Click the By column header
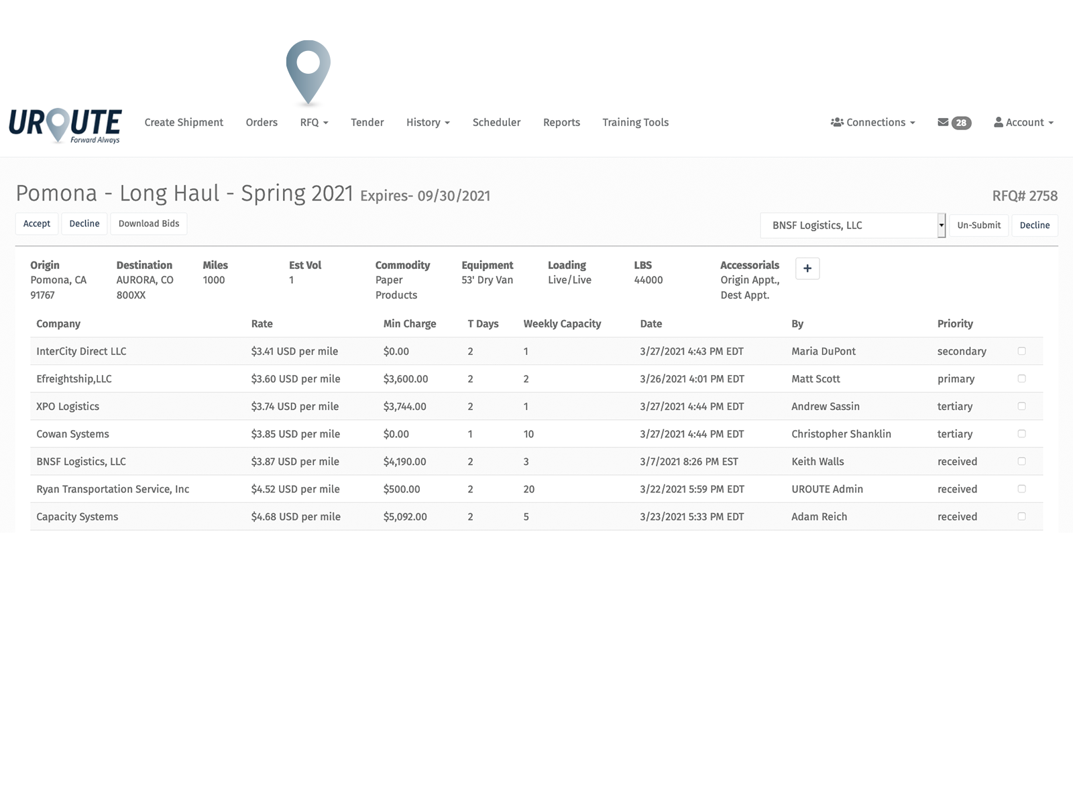The width and height of the screenshot is (1073, 805). [x=797, y=323]
